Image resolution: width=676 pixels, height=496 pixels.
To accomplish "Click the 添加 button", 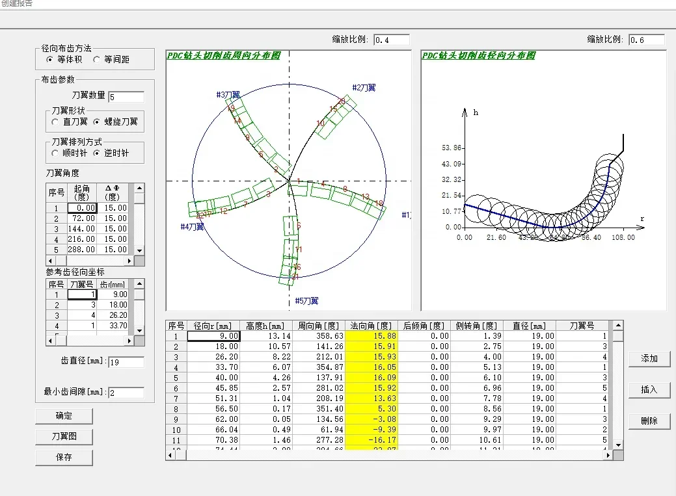I will 649,359.
